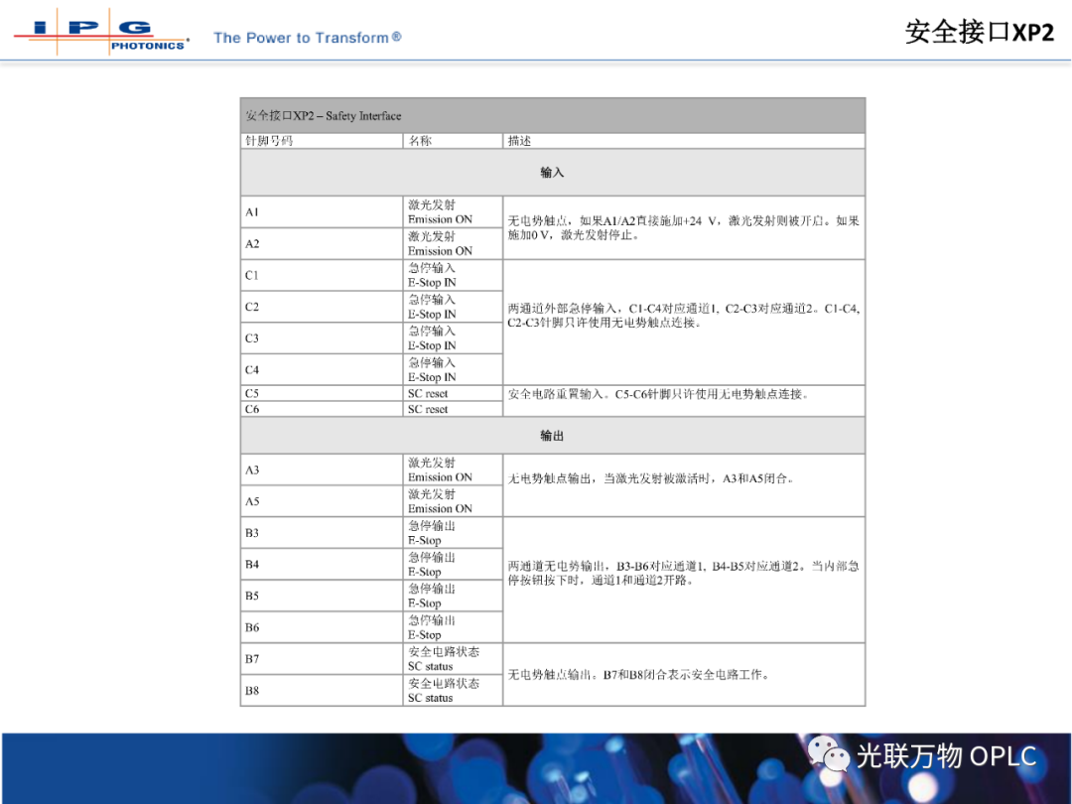Image resolution: width=1072 pixels, height=804 pixels.
Task: Click the IPG Photonics logo
Action: point(99,33)
